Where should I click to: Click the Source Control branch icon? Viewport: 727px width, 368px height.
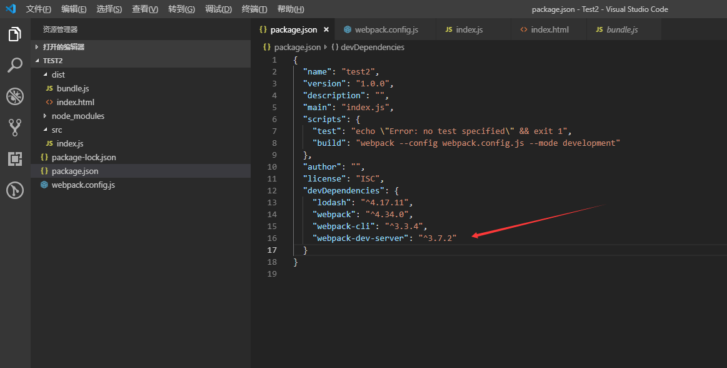click(x=14, y=127)
